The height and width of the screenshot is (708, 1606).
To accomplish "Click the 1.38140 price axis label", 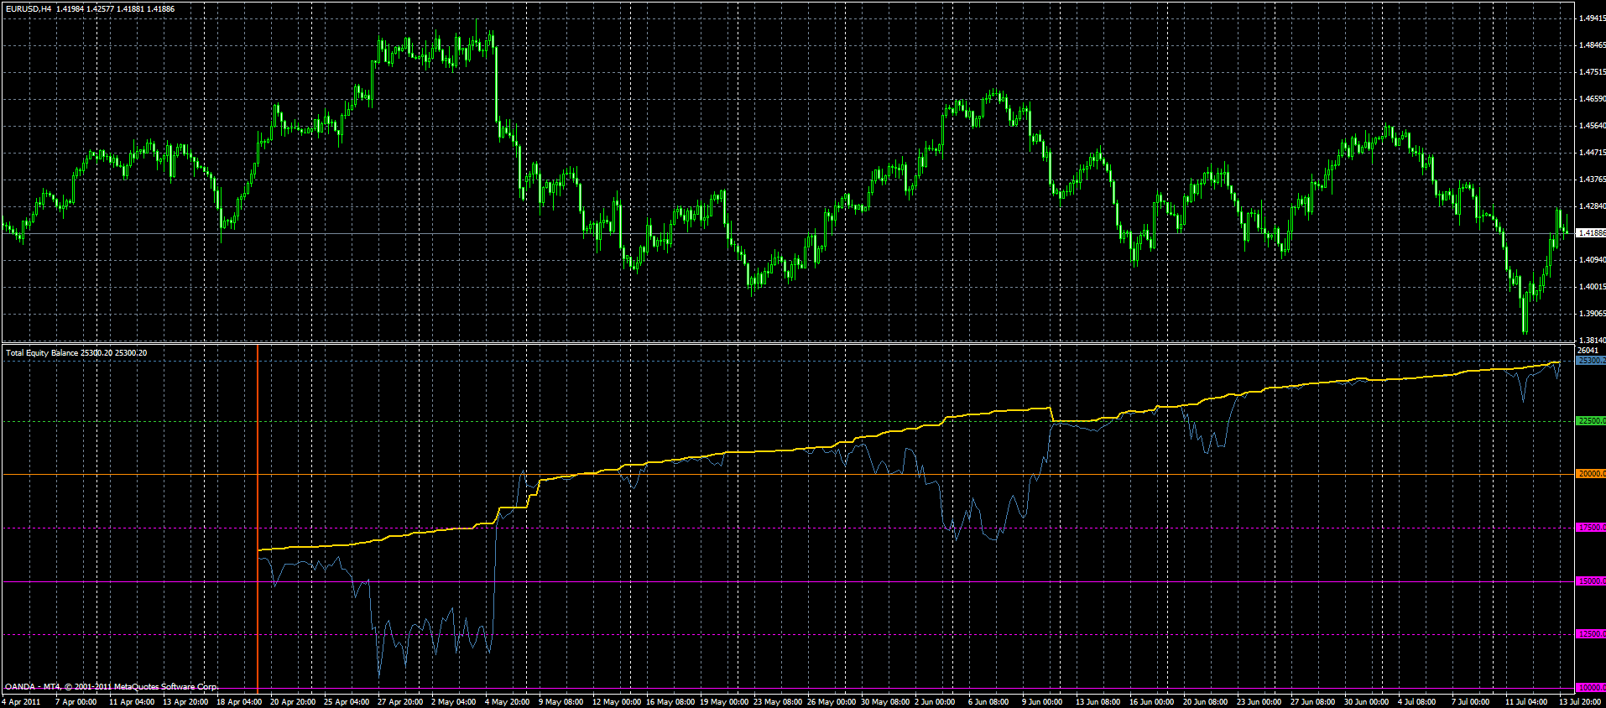I will (x=1592, y=340).
